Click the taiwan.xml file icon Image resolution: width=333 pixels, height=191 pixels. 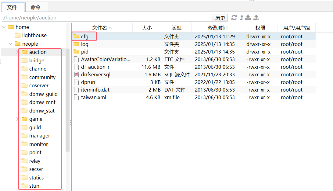point(76,97)
